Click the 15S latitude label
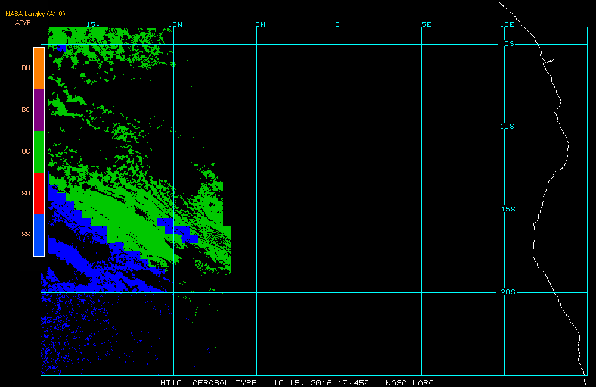This screenshot has width=596, height=387. pyautogui.click(x=508, y=209)
